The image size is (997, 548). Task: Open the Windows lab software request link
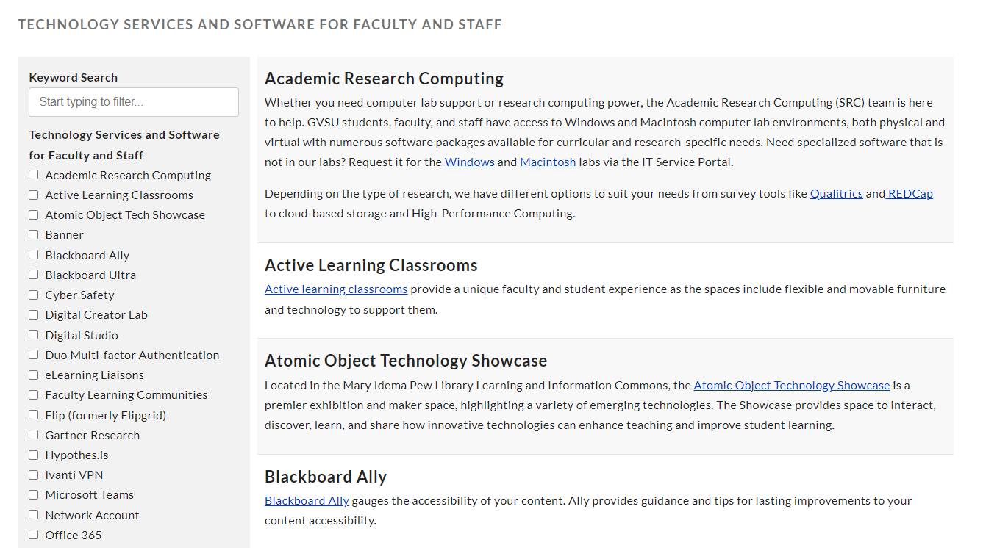(x=469, y=162)
